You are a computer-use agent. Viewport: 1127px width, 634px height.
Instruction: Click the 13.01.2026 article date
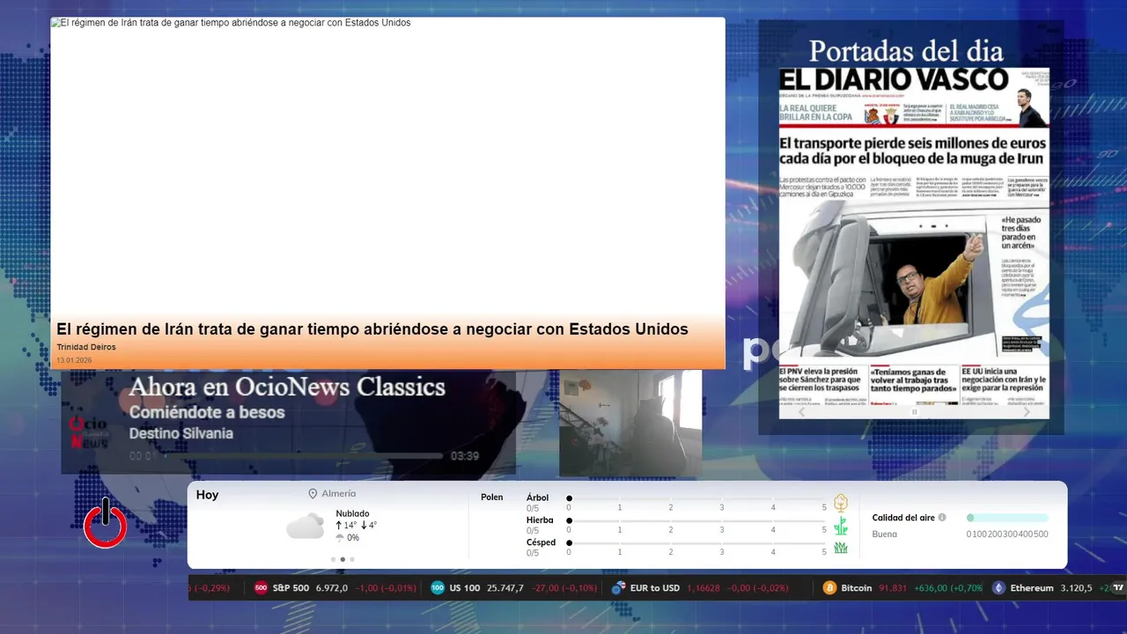coord(74,360)
